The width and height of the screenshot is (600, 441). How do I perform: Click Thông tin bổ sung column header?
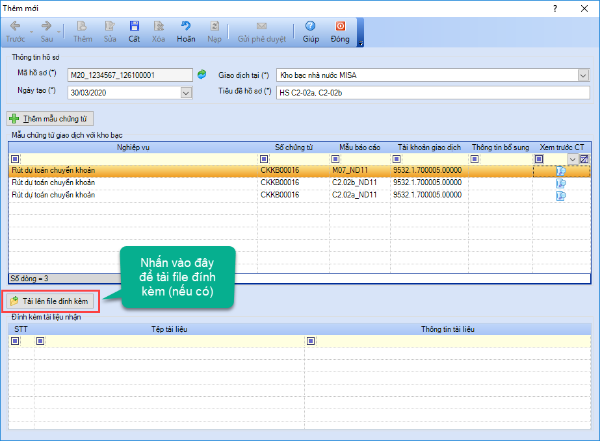pos(501,147)
